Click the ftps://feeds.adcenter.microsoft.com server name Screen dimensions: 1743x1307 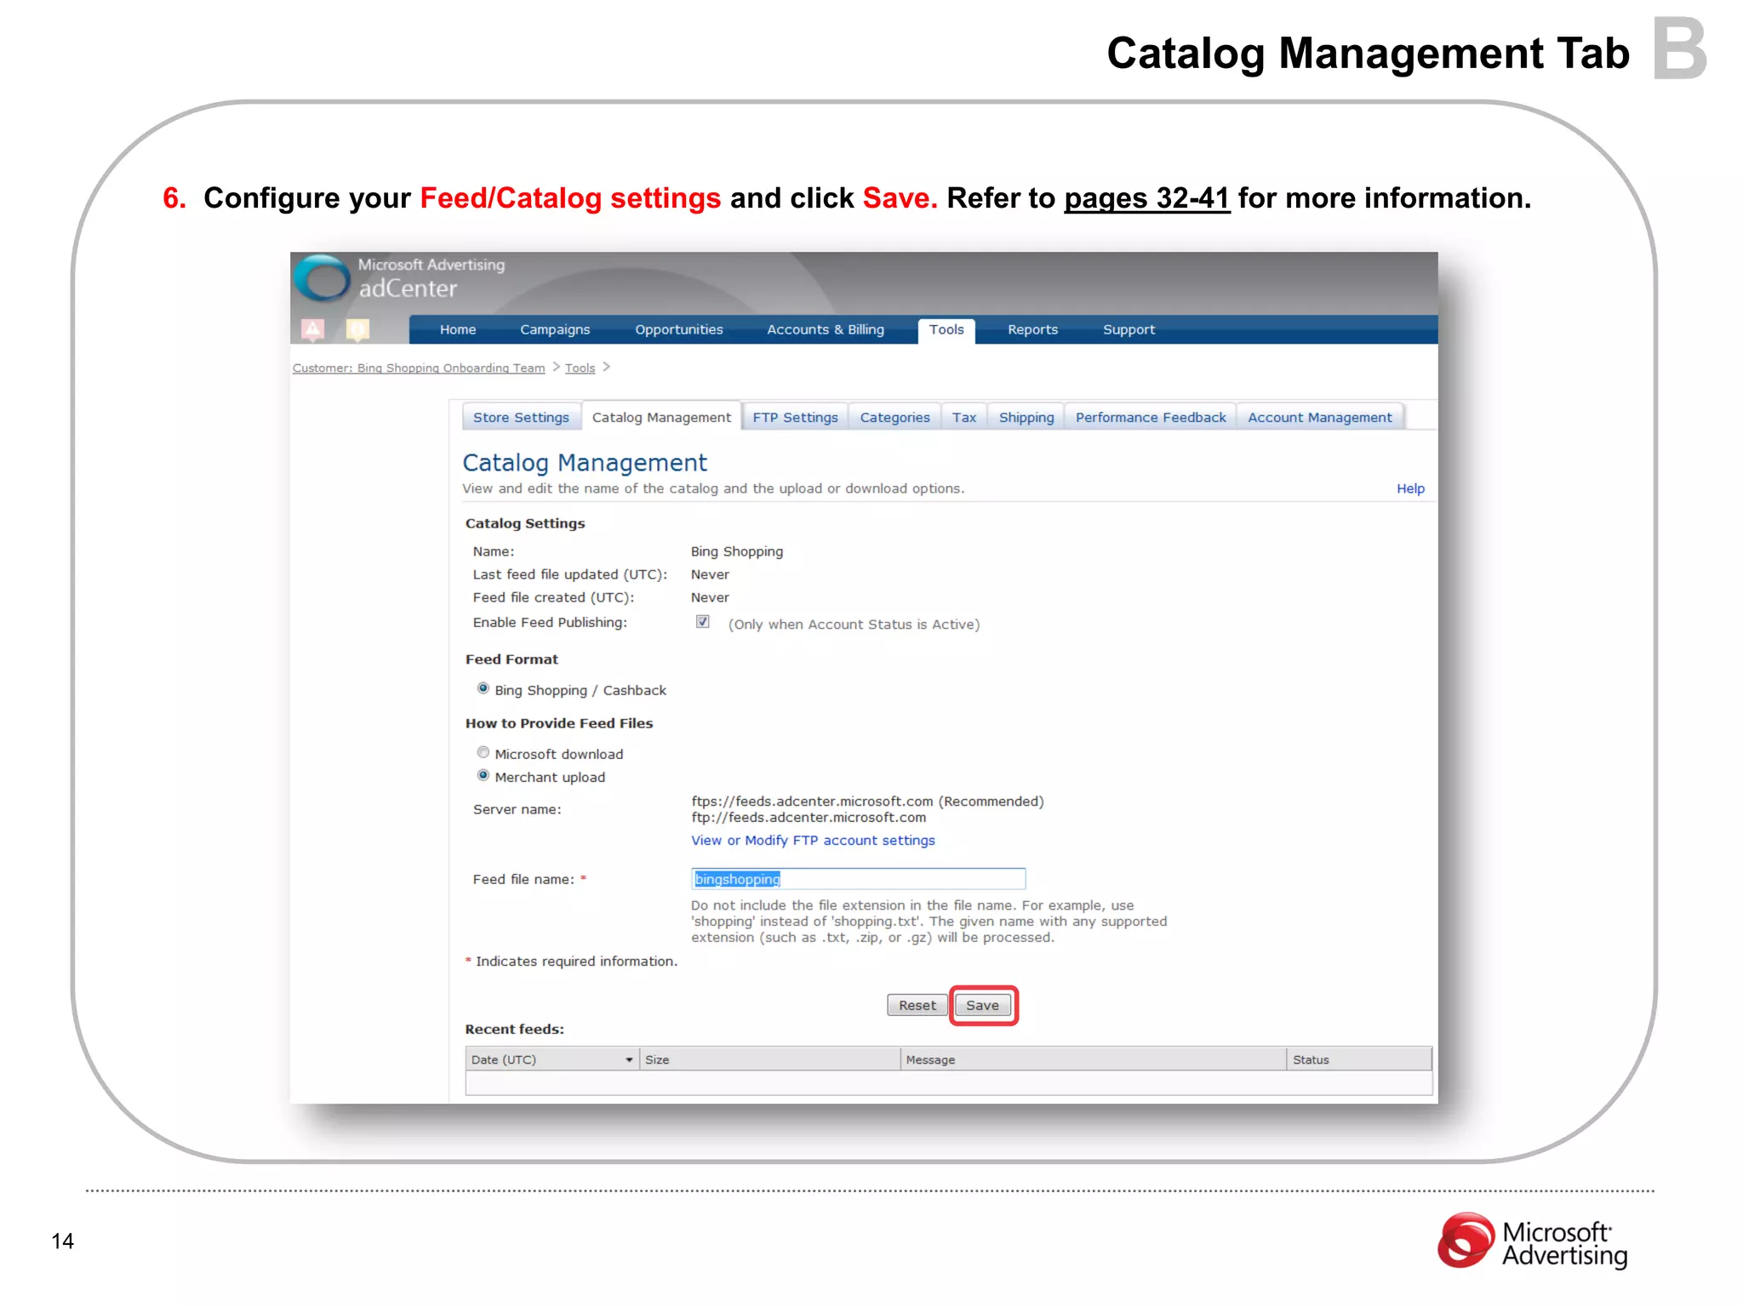click(812, 801)
